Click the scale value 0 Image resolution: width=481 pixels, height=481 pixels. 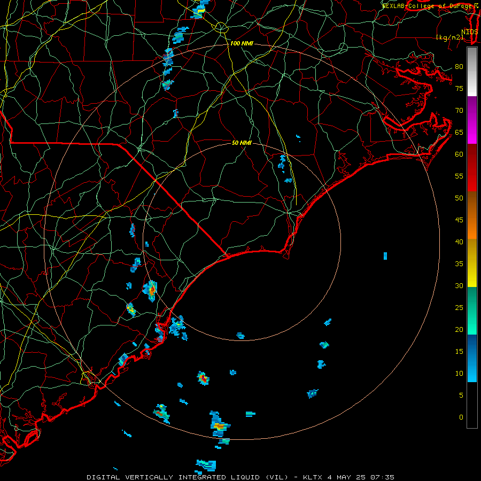pos(461,417)
